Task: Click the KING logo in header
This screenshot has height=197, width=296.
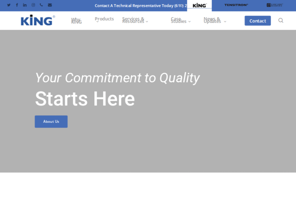Action: (38, 21)
